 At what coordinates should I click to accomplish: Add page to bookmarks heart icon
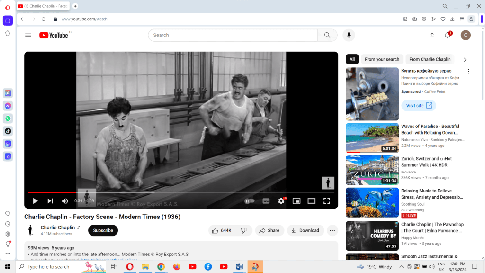[x=443, y=19]
